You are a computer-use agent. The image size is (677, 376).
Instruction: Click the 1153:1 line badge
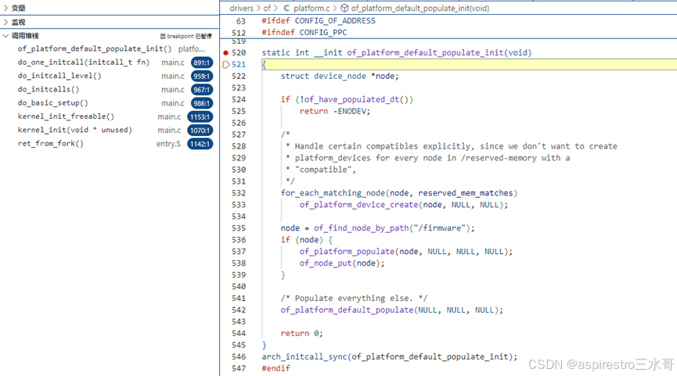pos(200,116)
